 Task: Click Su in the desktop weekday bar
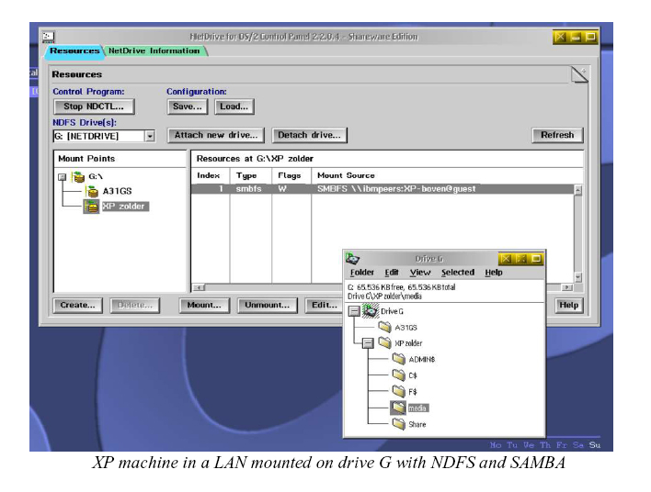coord(595,445)
